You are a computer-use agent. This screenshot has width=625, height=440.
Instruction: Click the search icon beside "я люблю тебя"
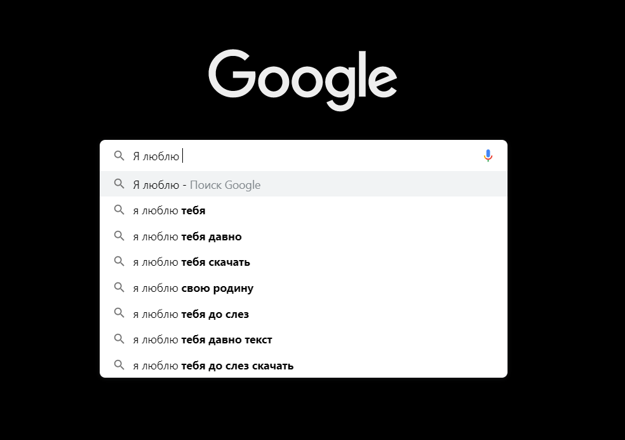(x=119, y=210)
